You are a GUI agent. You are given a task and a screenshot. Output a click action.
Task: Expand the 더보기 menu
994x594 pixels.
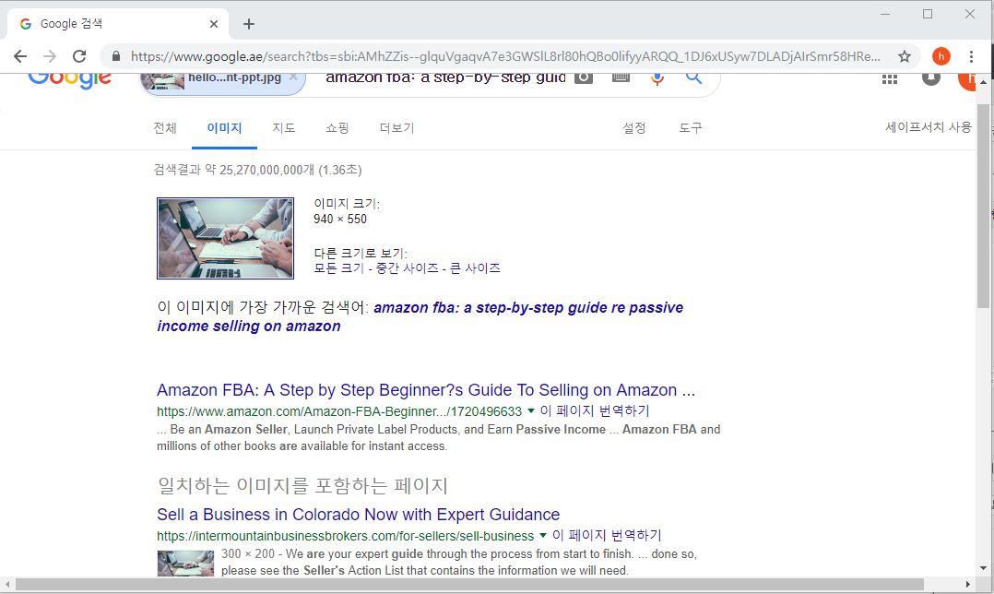pyautogui.click(x=396, y=128)
